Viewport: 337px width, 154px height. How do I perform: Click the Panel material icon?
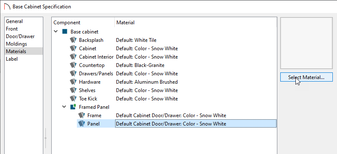tap(82, 123)
